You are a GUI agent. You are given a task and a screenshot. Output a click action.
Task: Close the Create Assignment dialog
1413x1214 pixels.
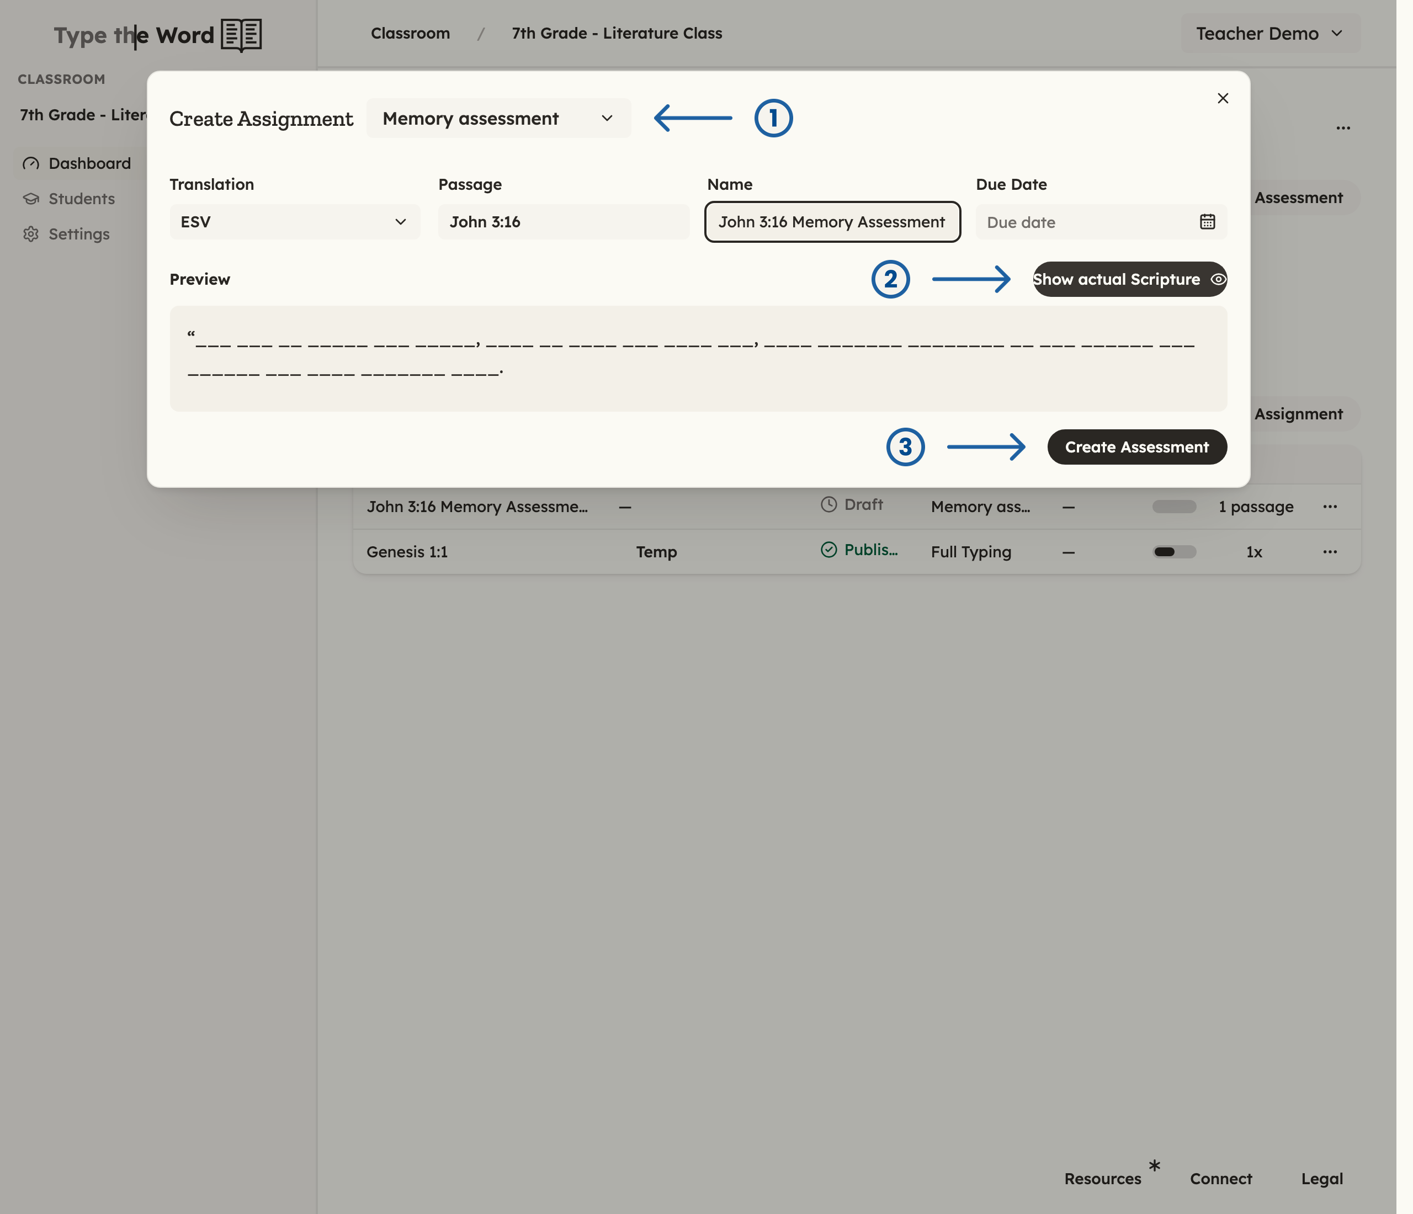(x=1223, y=98)
